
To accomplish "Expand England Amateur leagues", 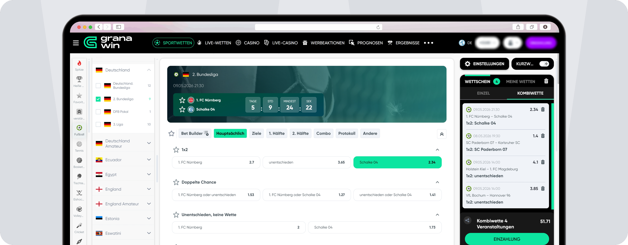I will pos(149,204).
